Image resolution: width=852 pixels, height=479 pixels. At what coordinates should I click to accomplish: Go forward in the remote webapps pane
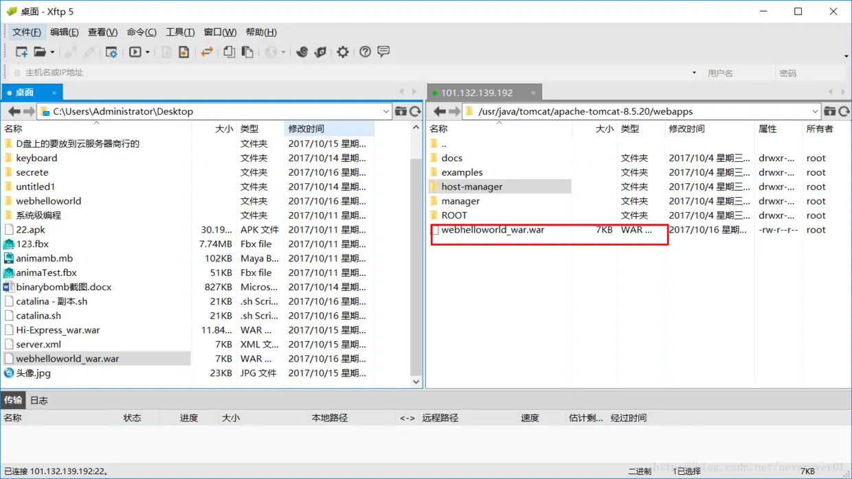(454, 111)
